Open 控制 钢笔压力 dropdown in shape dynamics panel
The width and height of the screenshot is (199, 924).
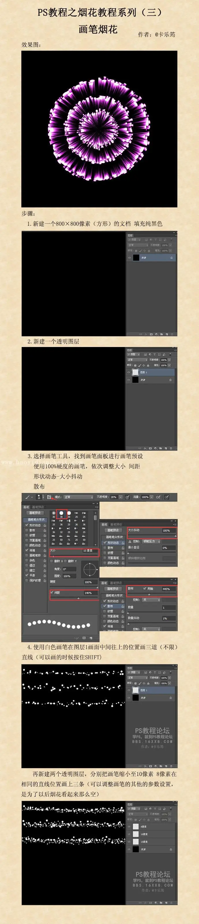(x=151, y=541)
